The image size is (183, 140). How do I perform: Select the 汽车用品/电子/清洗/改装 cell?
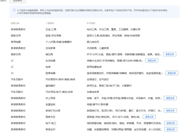(59, 92)
